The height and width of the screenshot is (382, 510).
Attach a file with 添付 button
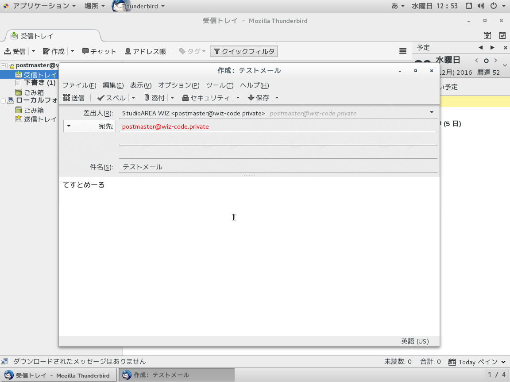tap(155, 98)
